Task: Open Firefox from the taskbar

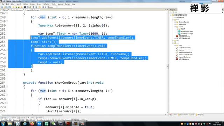Action: 32,124
